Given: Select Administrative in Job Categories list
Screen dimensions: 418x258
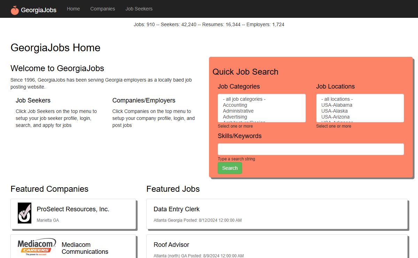Looking at the screenshot, I should tap(238, 111).
